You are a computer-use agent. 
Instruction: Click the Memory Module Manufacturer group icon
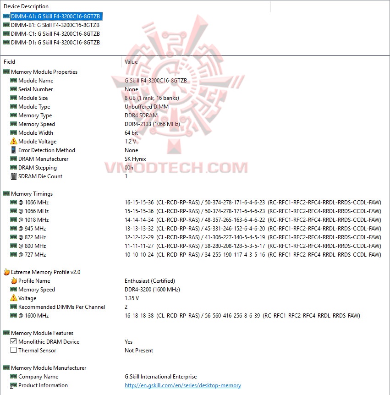[6, 368]
